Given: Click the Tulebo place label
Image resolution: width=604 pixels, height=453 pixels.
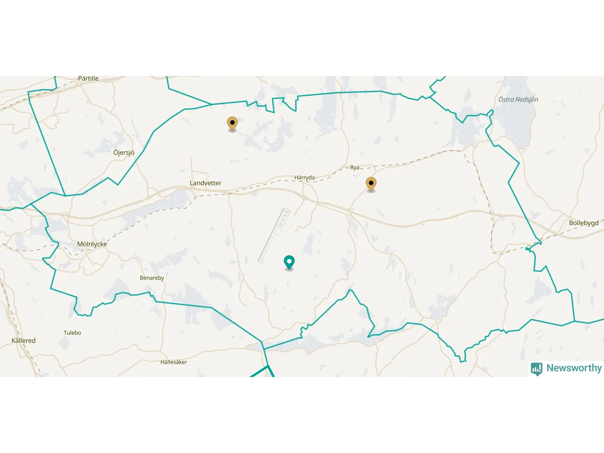Looking at the screenshot, I should tap(72, 333).
